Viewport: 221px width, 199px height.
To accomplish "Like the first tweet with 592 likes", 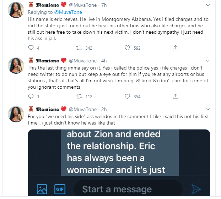I will (127, 48).
